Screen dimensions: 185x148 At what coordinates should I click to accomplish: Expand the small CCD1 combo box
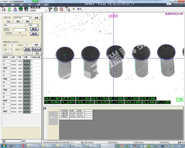(x=38, y=25)
